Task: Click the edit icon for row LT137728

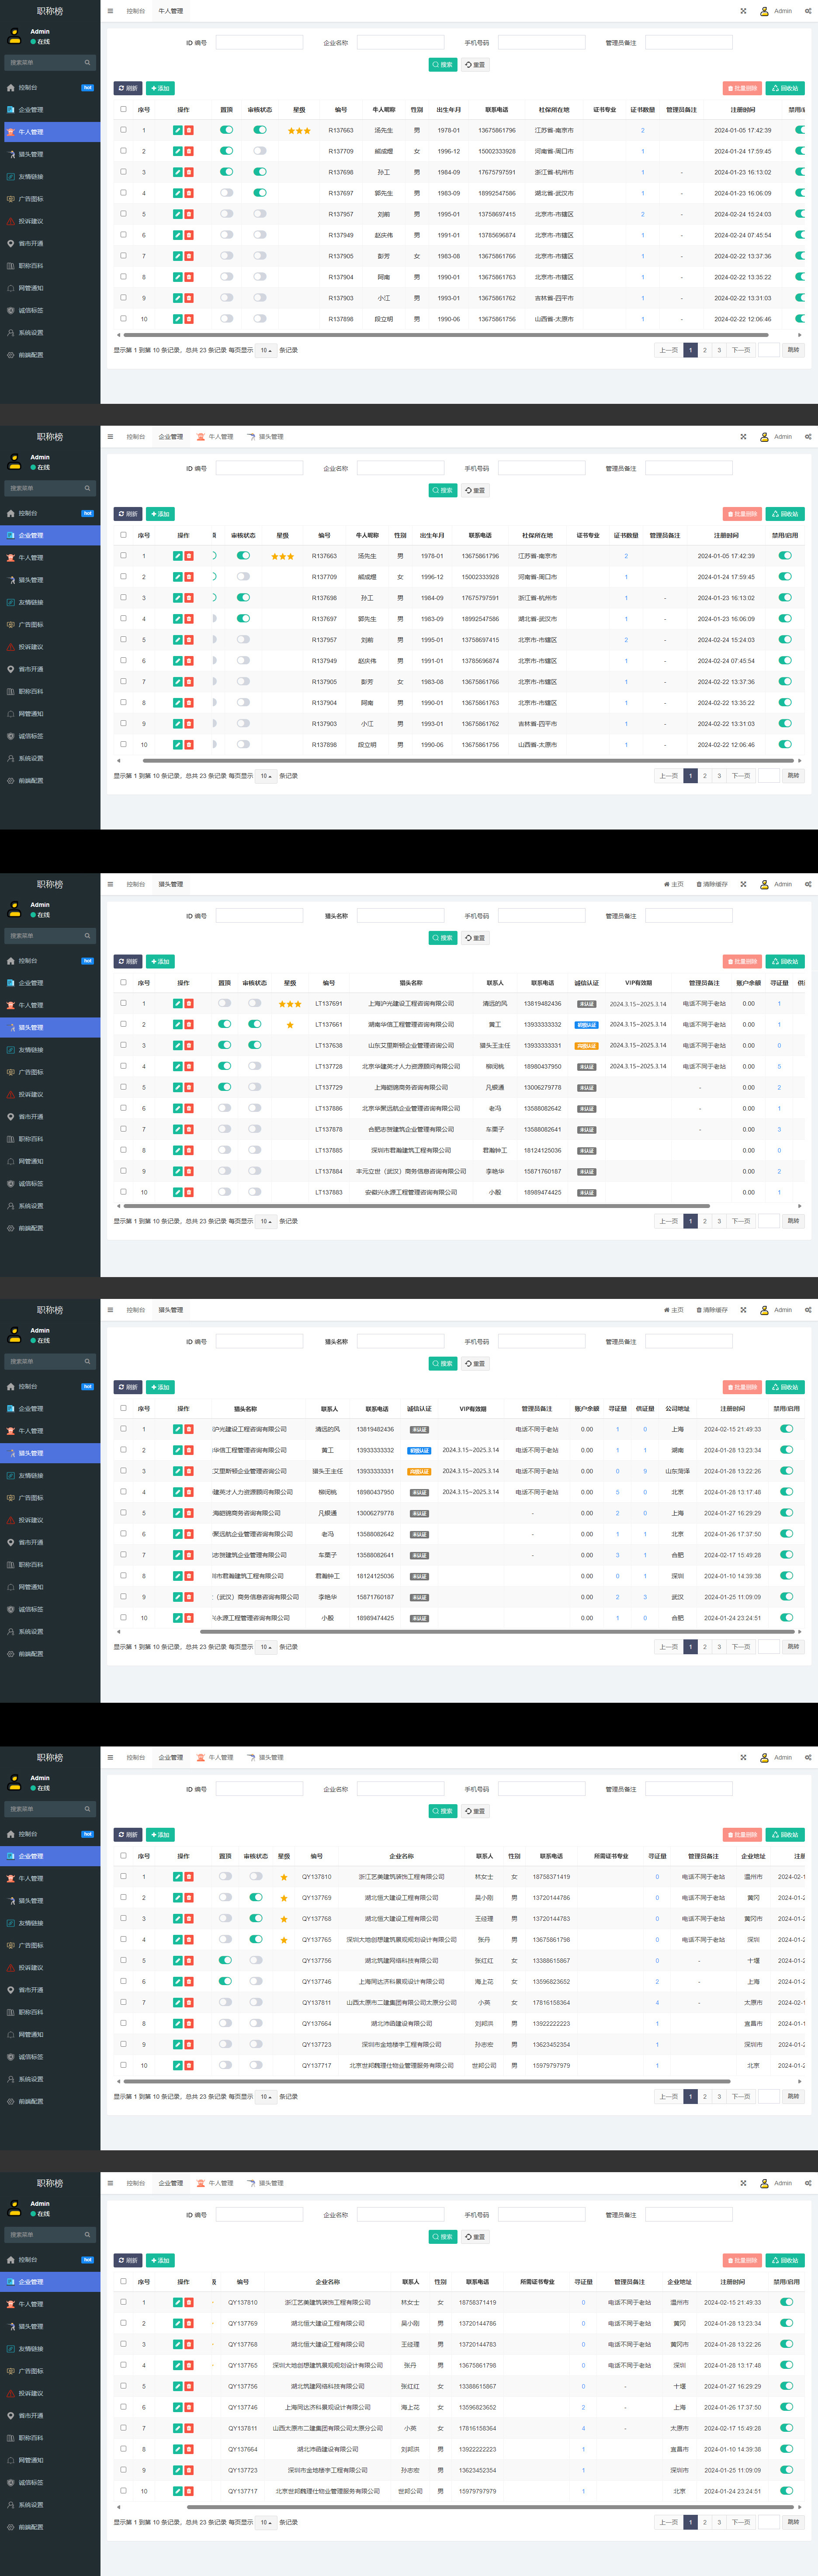Action: pyautogui.click(x=178, y=1067)
